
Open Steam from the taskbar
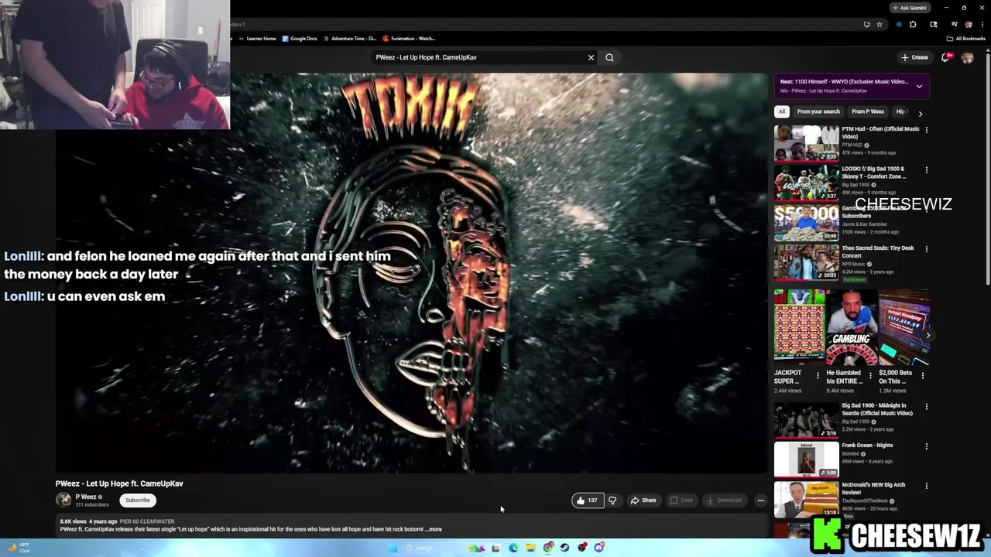tap(564, 548)
